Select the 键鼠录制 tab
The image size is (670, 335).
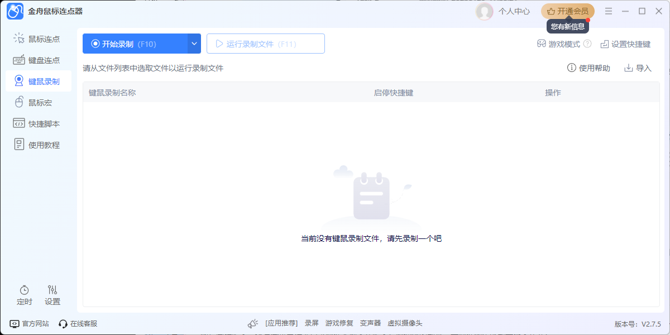pos(39,81)
